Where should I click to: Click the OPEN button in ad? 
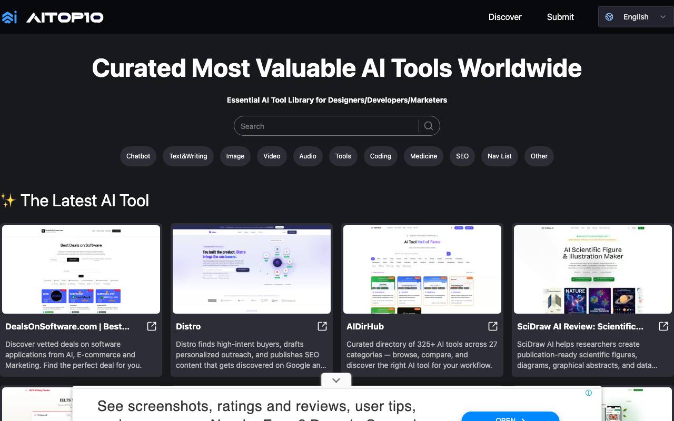510,417
